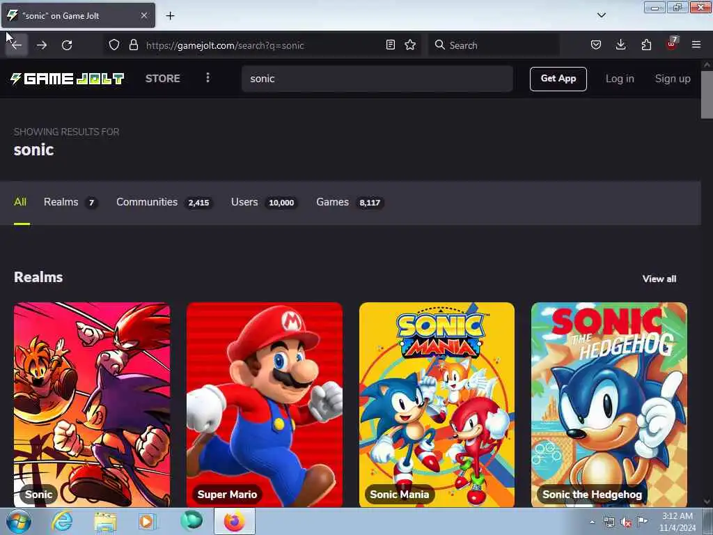Screen dimensions: 713x535
Task: Click View all for Realms
Action: [x=659, y=279]
